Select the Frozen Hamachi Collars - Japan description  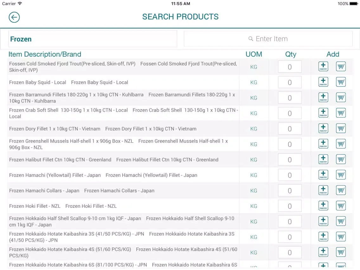click(x=82, y=190)
